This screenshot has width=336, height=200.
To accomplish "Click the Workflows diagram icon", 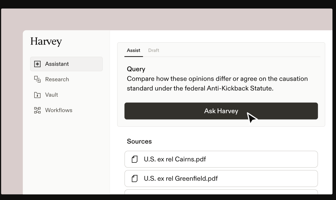I will click(37, 110).
